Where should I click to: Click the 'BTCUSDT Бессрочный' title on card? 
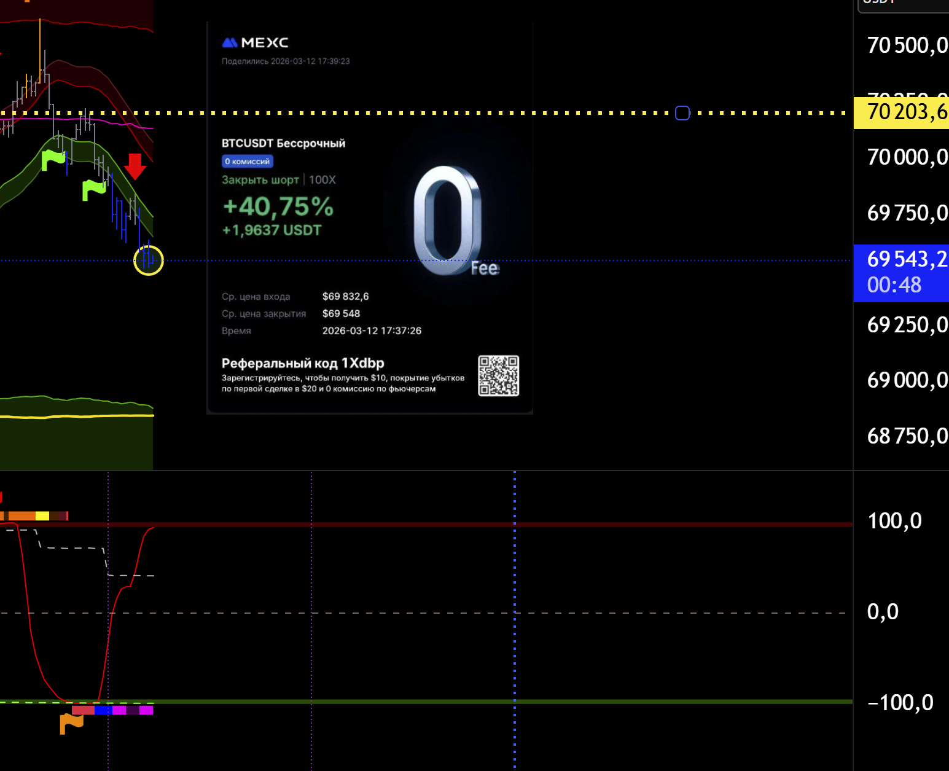tap(283, 143)
